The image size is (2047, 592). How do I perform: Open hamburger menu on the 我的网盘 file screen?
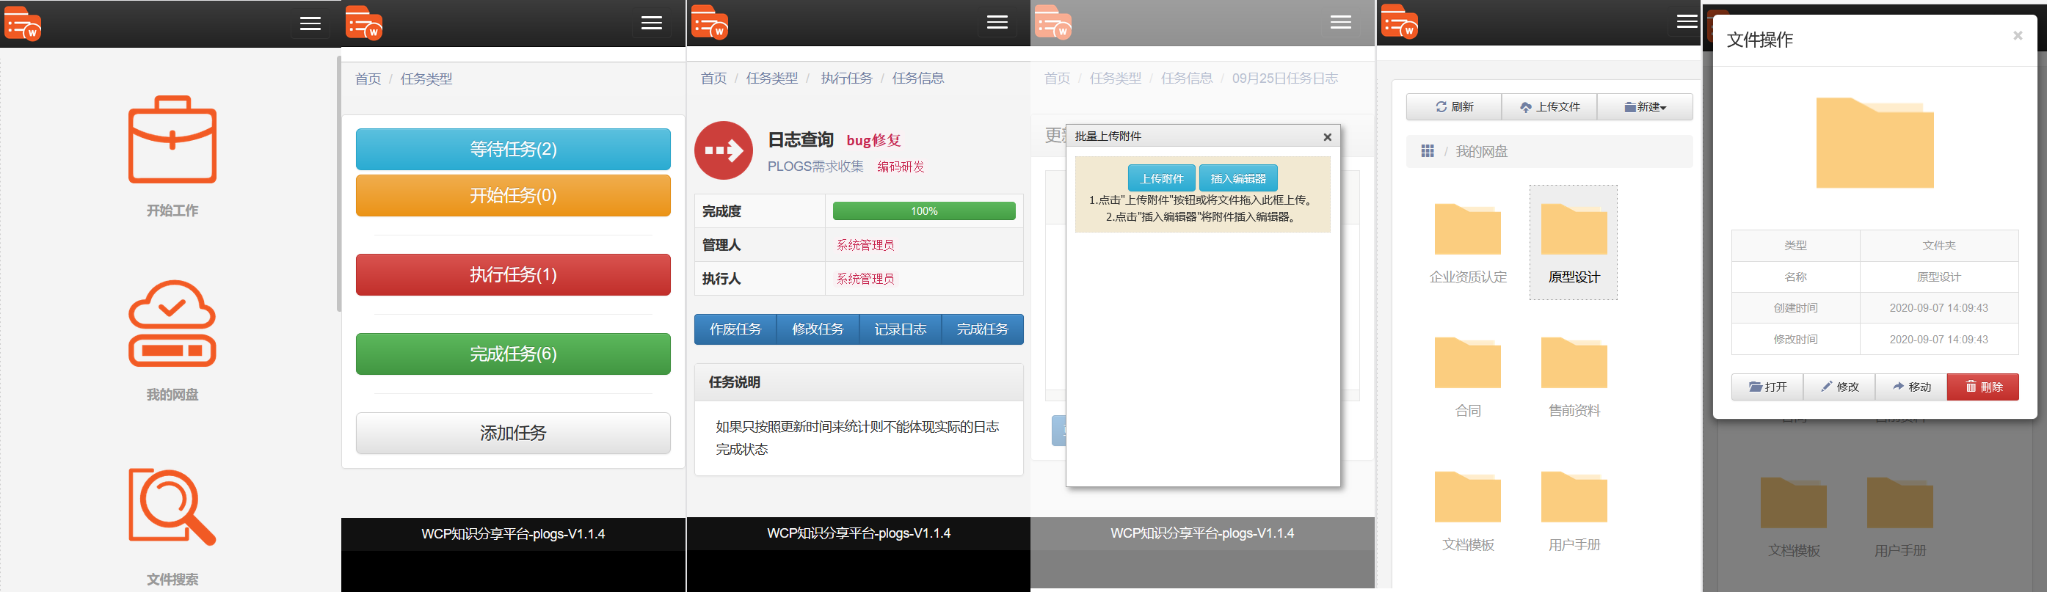click(x=1686, y=22)
